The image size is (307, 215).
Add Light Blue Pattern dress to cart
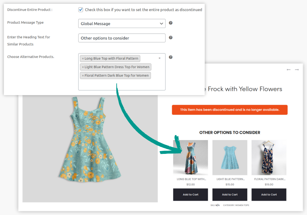point(230,195)
